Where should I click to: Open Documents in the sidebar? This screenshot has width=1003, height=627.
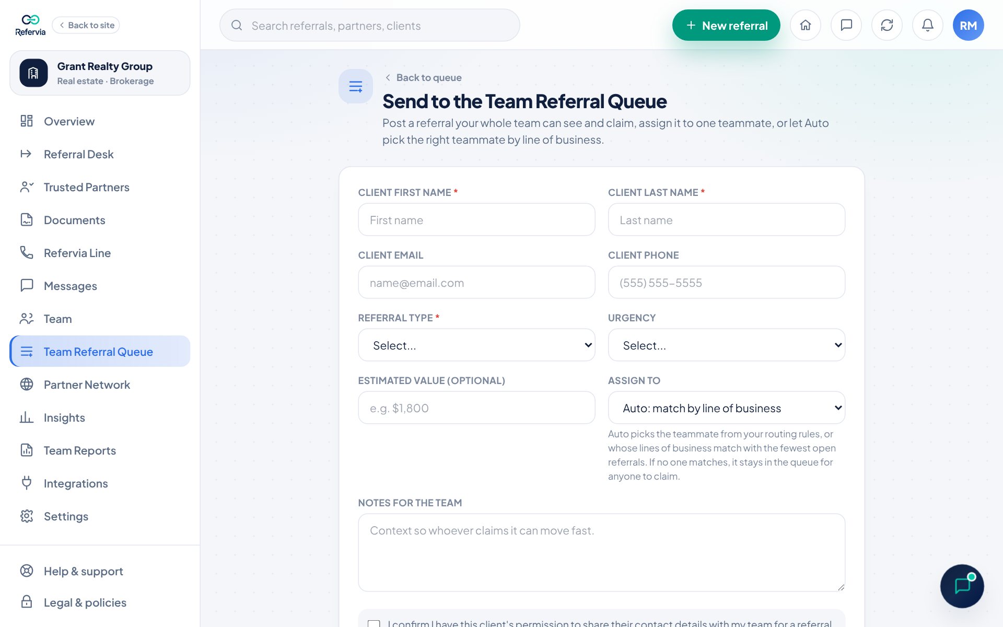(100, 220)
